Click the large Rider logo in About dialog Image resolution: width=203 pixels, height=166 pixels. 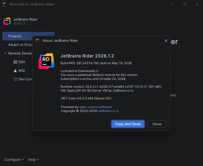coord(46,61)
